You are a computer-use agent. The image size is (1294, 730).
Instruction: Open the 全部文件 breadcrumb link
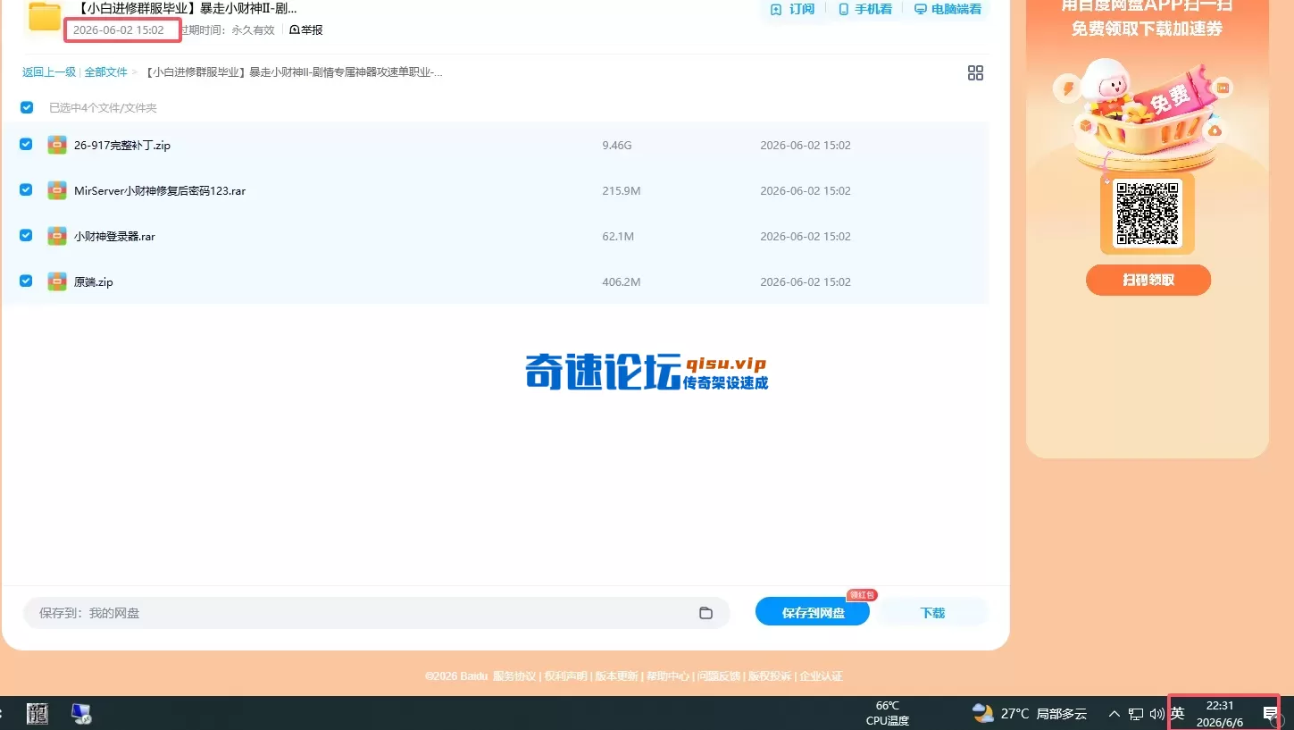[x=106, y=72]
